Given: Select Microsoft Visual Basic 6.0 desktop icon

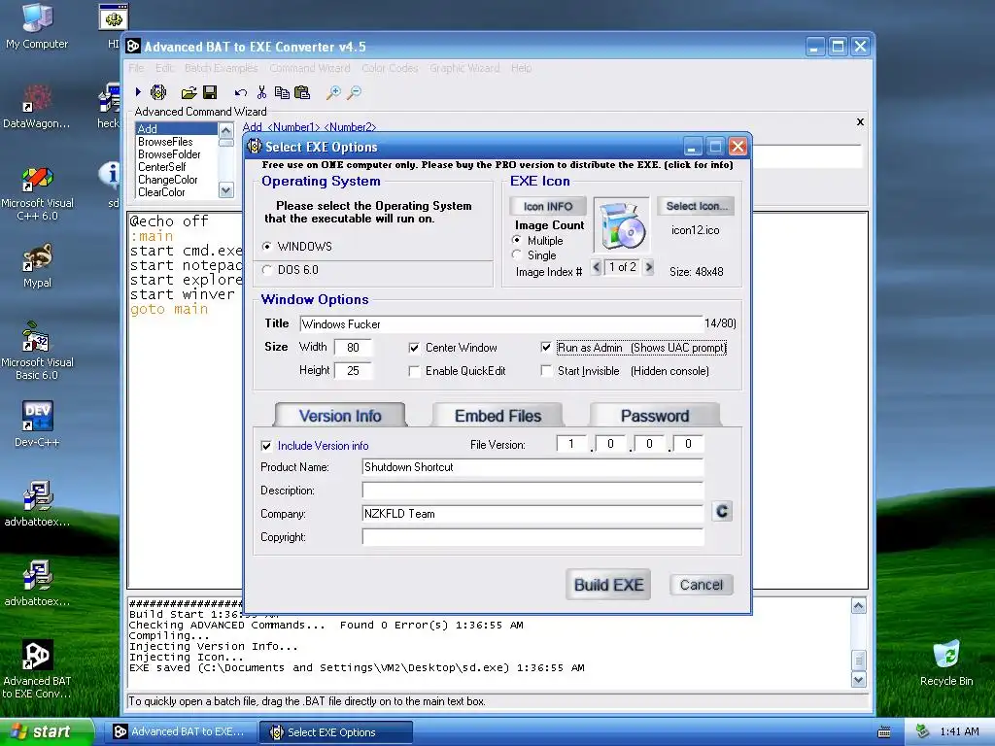Looking at the screenshot, I should coord(37,351).
